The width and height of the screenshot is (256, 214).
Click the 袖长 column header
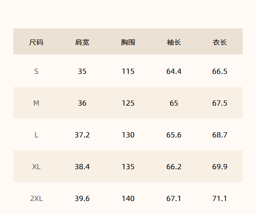click(174, 42)
